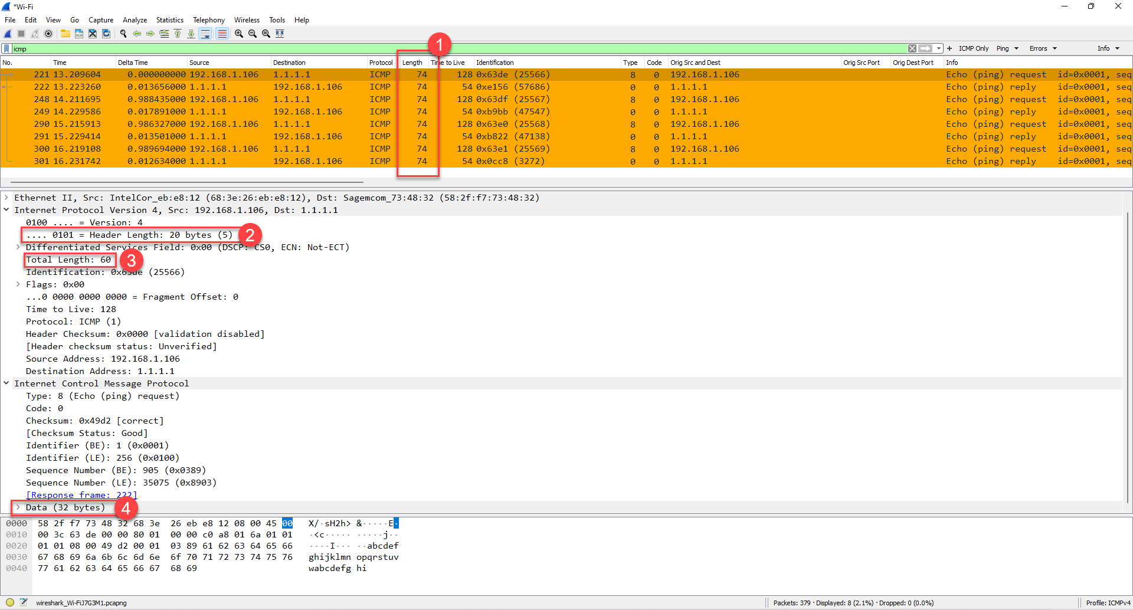Open capture options gear icon
The image size is (1133, 610).
tap(48, 34)
